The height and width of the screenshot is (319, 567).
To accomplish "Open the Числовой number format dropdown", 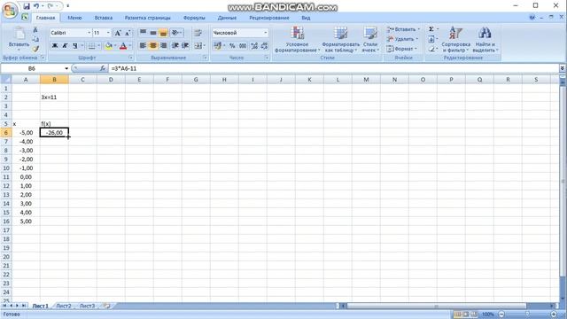I will pos(266,33).
